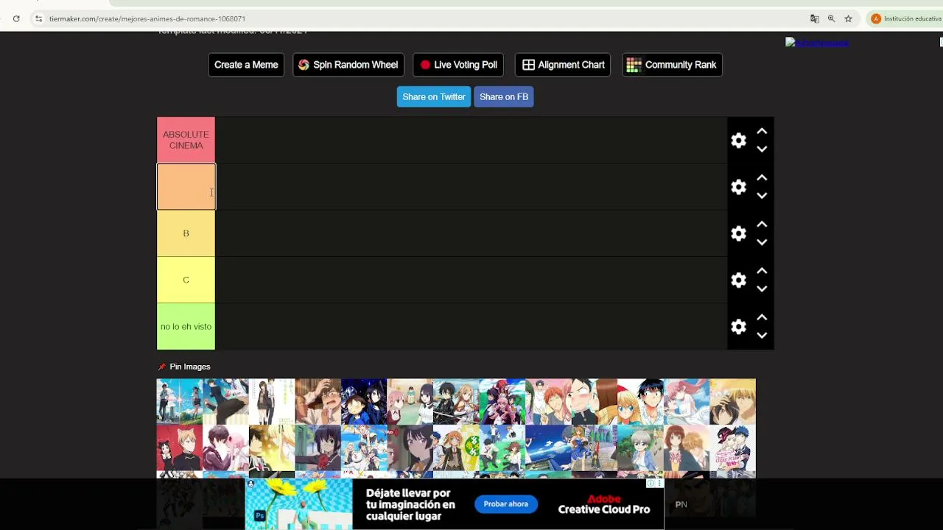The image size is (943, 530).
Task: Move the blank orange tier down
Action: pyautogui.click(x=762, y=196)
